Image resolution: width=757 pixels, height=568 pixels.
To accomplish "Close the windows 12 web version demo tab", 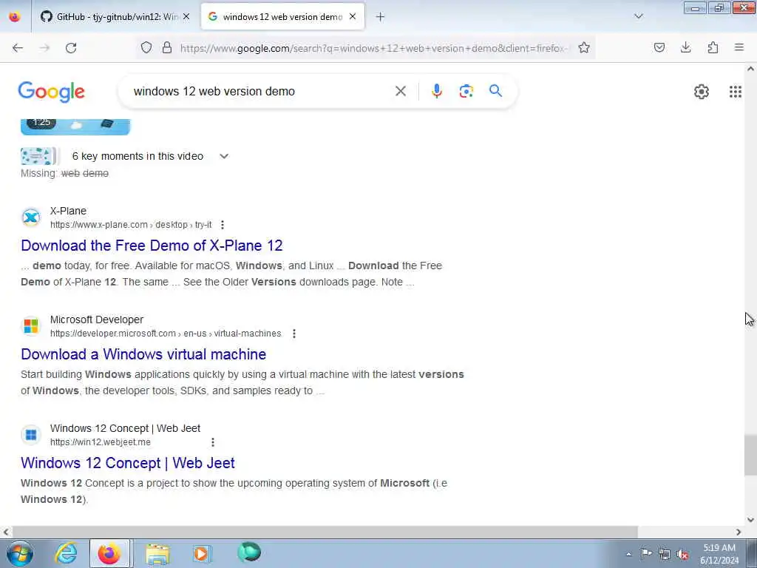I will point(353,16).
